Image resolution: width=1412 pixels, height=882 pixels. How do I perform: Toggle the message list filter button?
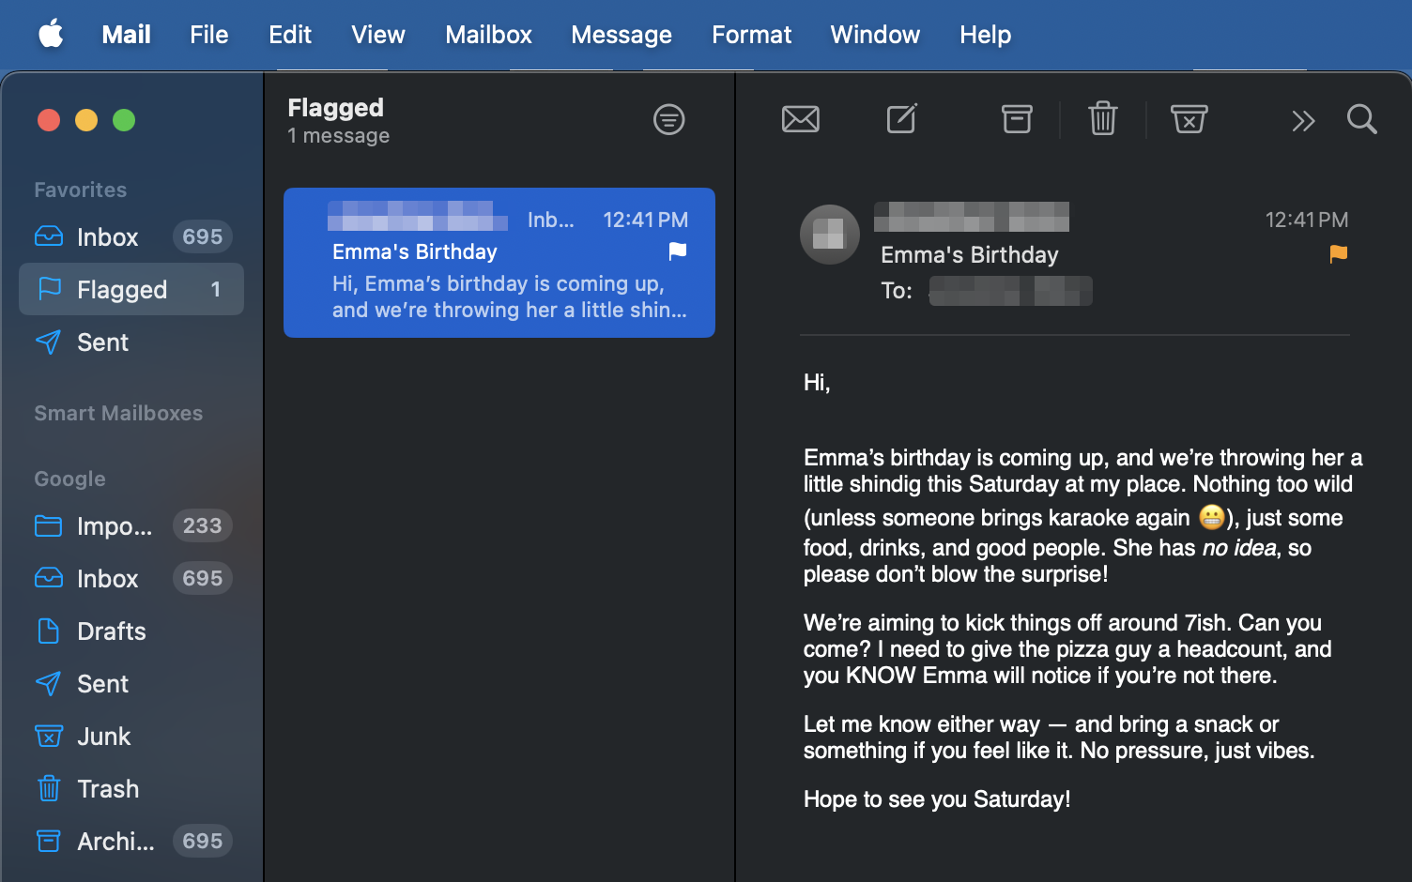click(669, 119)
